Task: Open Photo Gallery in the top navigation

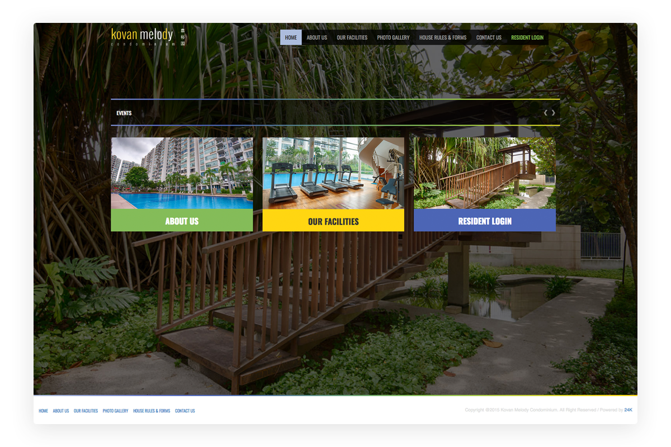Action: point(393,37)
